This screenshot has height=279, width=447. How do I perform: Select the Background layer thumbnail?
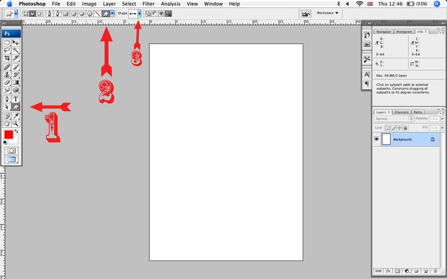(386, 139)
